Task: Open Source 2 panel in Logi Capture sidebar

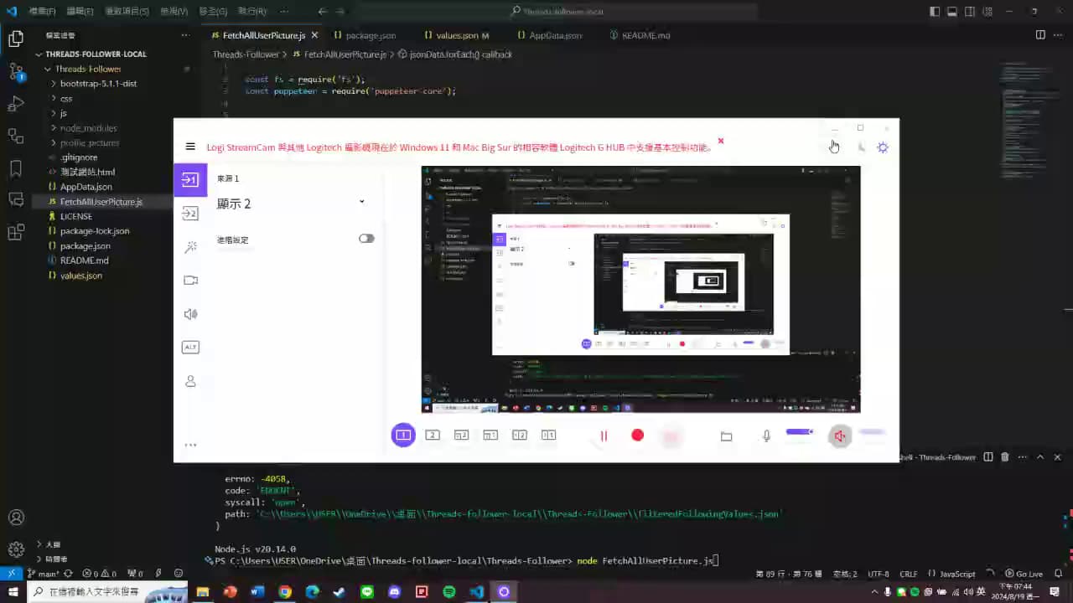Action: click(190, 214)
